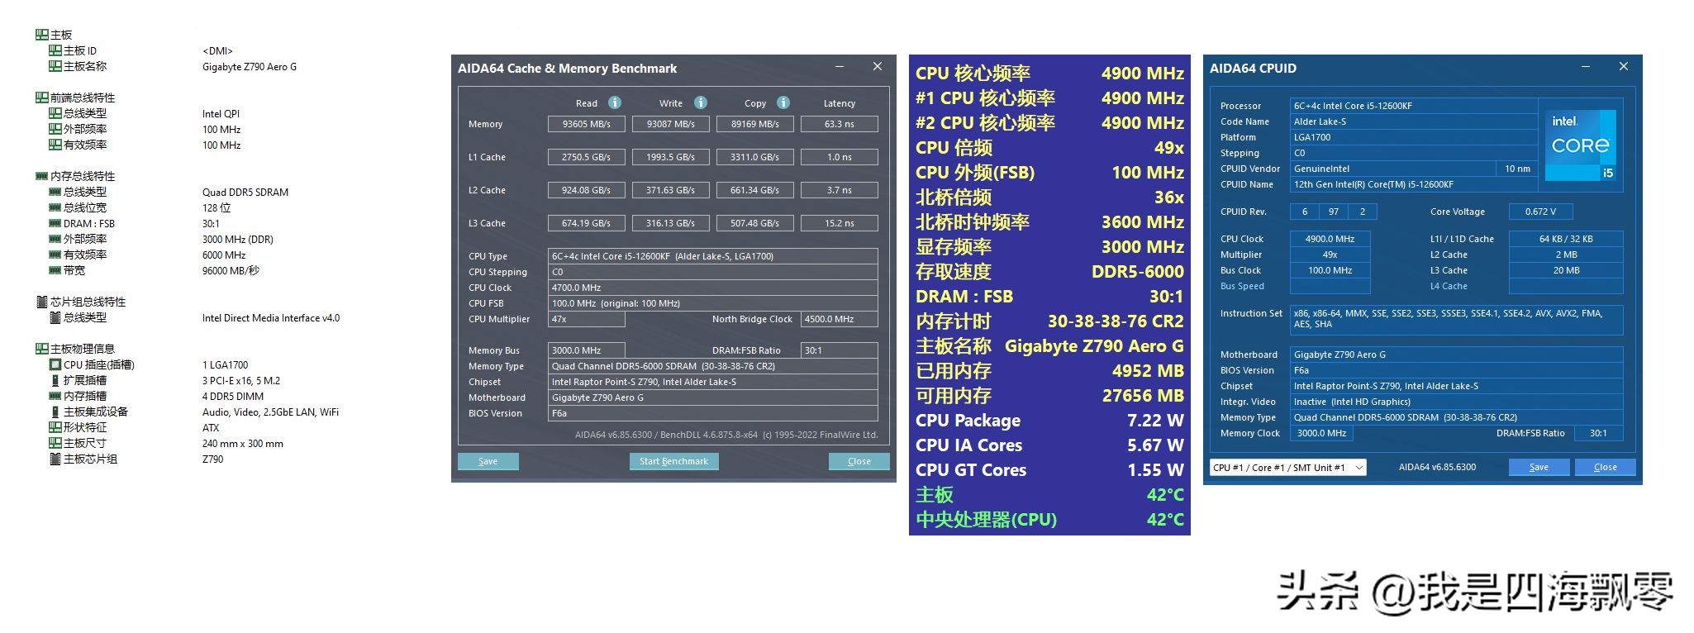
Task: Click Quad DDR5 SDRAM bus type value
Action: pyautogui.click(x=245, y=193)
